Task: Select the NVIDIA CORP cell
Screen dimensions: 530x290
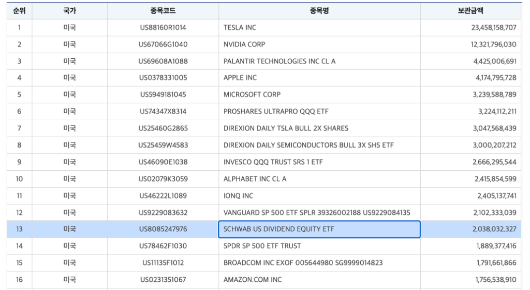Action: tap(319, 44)
